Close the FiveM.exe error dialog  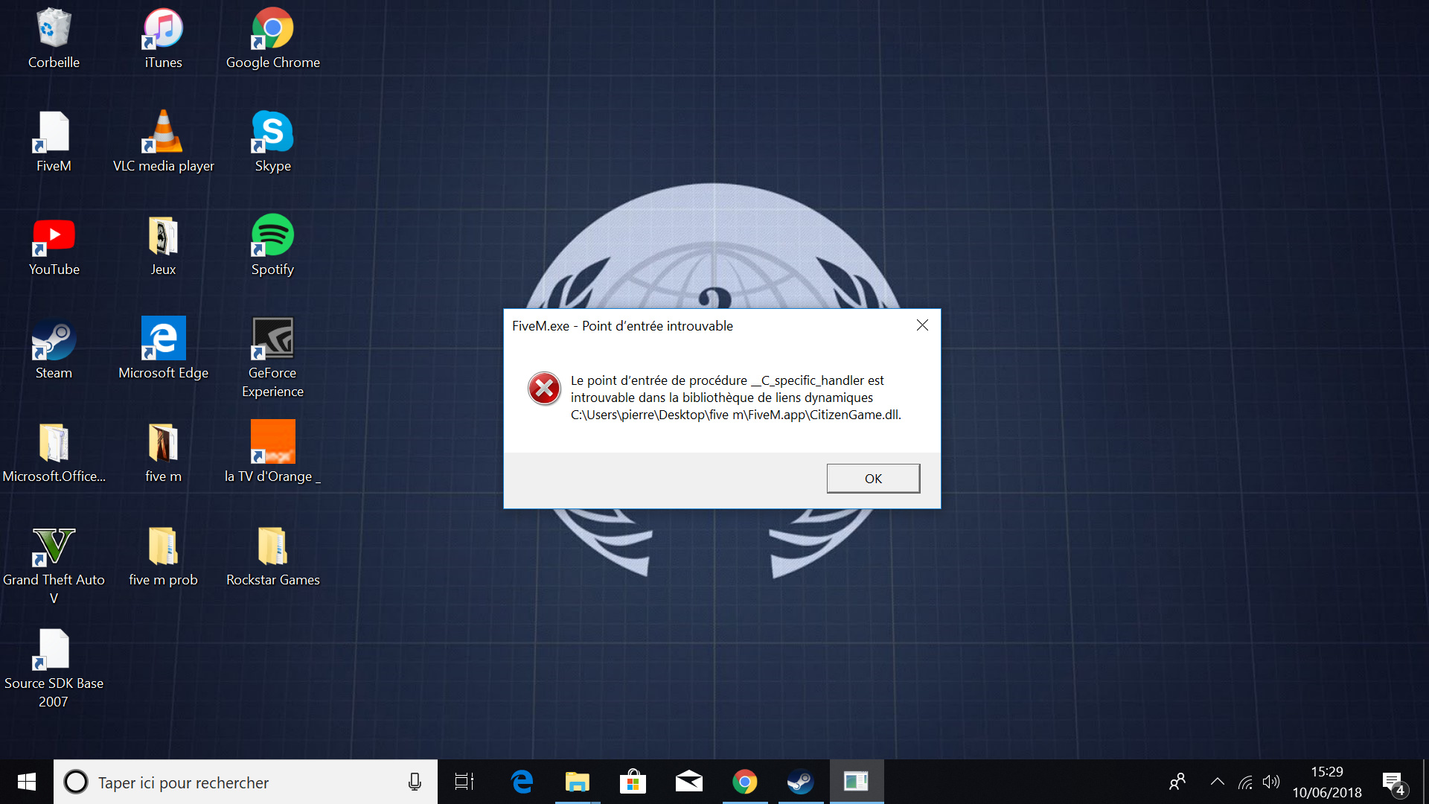[x=922, y=325]
